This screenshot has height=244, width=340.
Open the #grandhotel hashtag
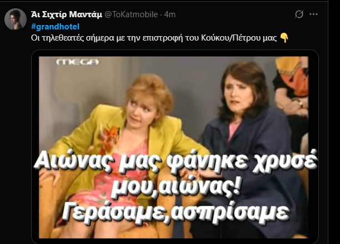tap(56, 27)
